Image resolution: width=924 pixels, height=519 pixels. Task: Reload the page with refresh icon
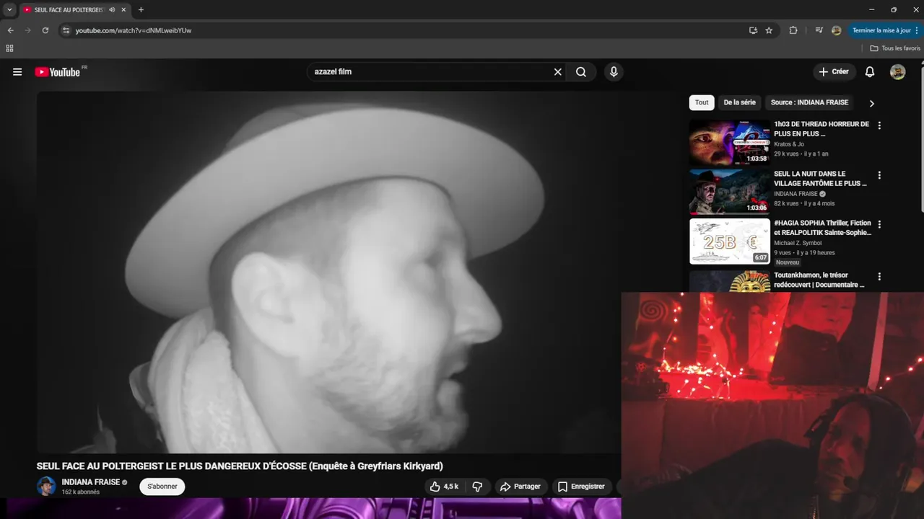[x=45, y=30]
